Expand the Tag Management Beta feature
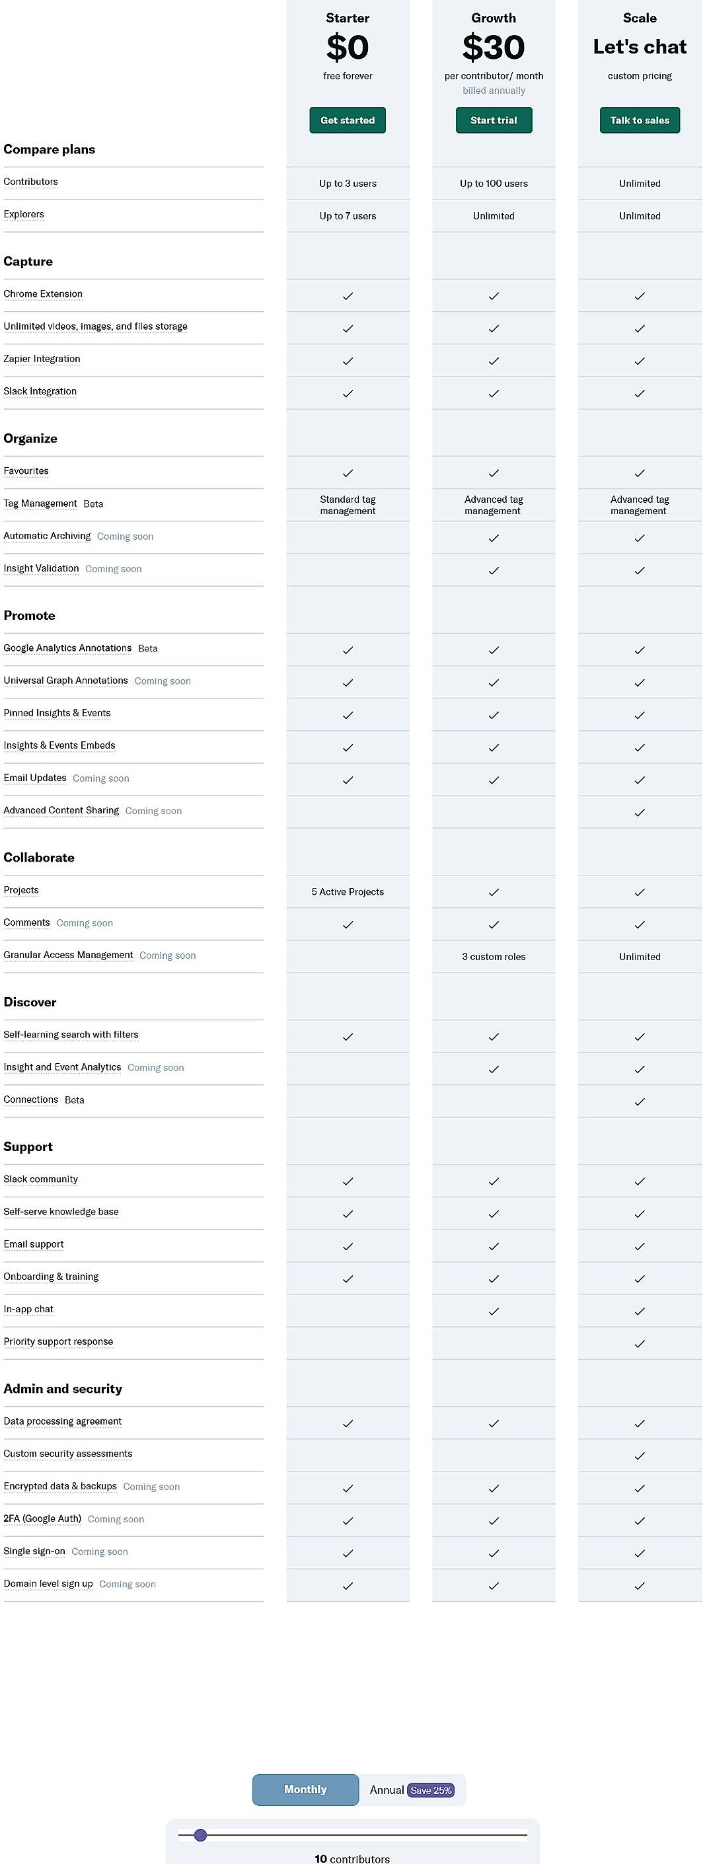The width and height of the screenshot is (707, 1864). [x=40, y=503]
